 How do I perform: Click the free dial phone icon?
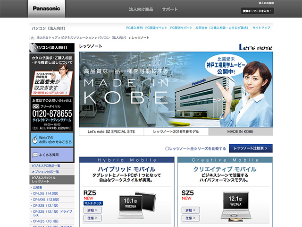point(36,106)
